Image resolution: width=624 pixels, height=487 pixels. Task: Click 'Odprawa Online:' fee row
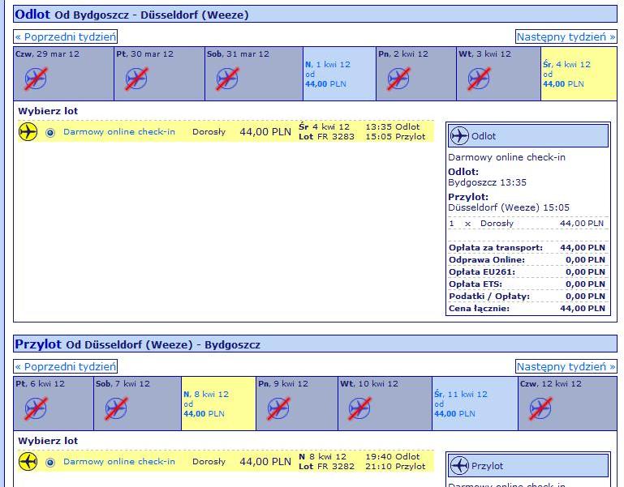pyautogui.click(x=527, y=259)
